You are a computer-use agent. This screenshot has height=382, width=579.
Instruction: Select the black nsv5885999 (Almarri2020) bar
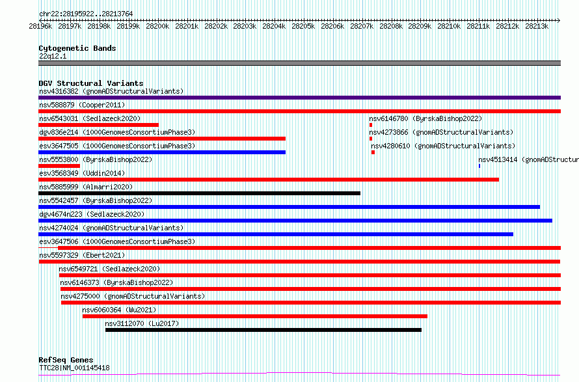[x=200, y=193]
